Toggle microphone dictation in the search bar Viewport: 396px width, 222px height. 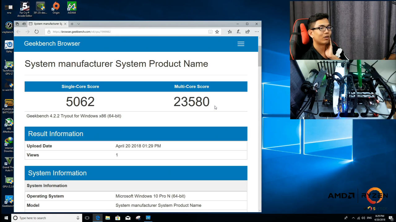click(78, 218)
